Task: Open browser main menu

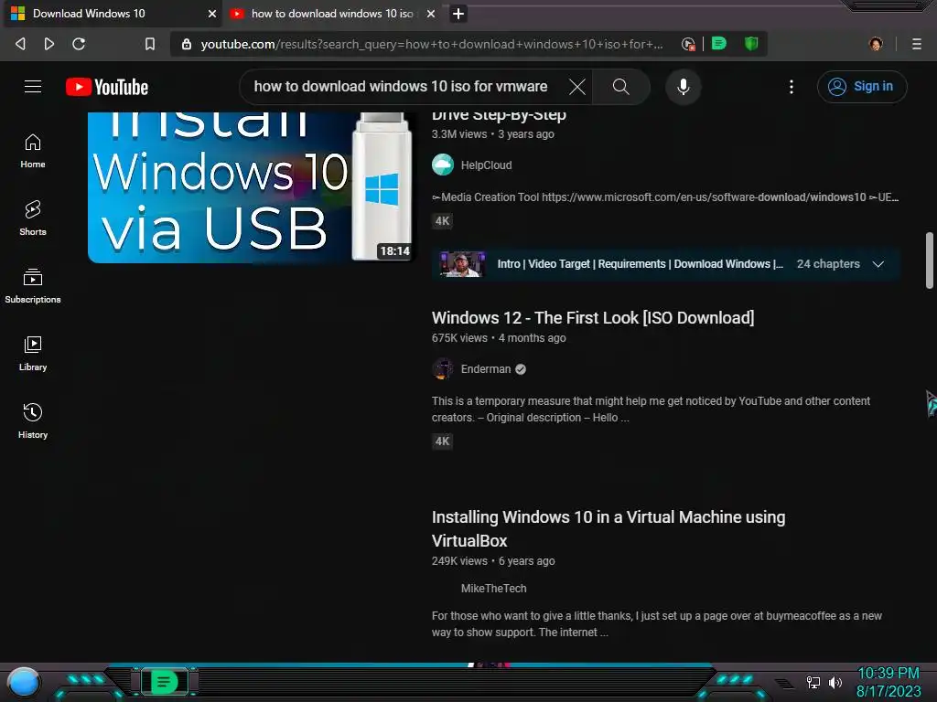Action: 916,44
